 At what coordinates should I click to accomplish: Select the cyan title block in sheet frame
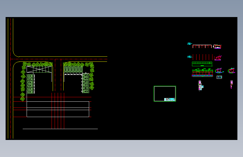pos(170,99)
